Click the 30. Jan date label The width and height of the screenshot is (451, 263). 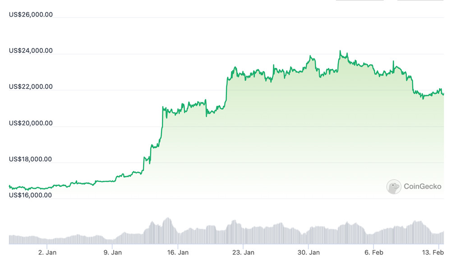(308, 253)
